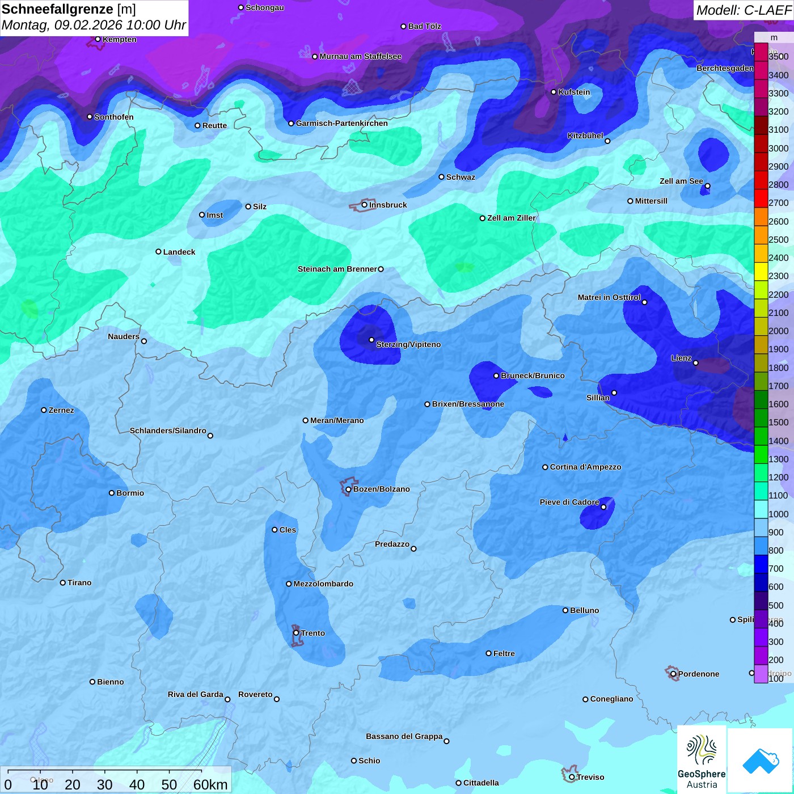The width and height of the screenshot is (794, 794).
Task: Click the GeoSphere Austria logo
Action: coord(702,760)
